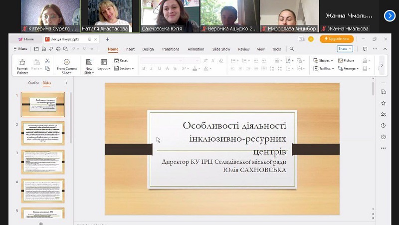Click the vertical scrollbar of slide editor
This screenshot has height=225, width=399.
click(x=373, y=90)
